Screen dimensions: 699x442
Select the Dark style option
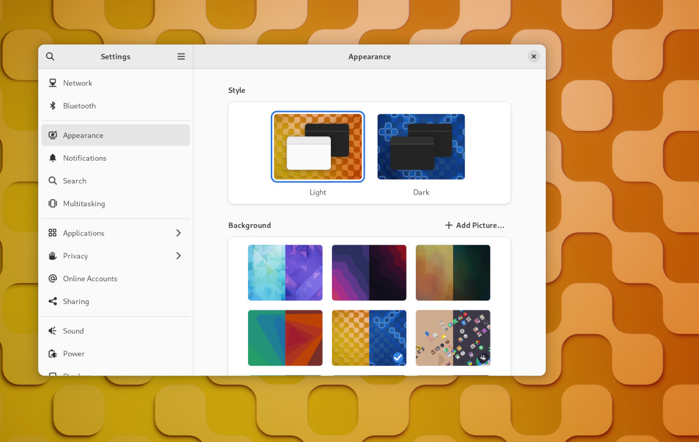421,147
